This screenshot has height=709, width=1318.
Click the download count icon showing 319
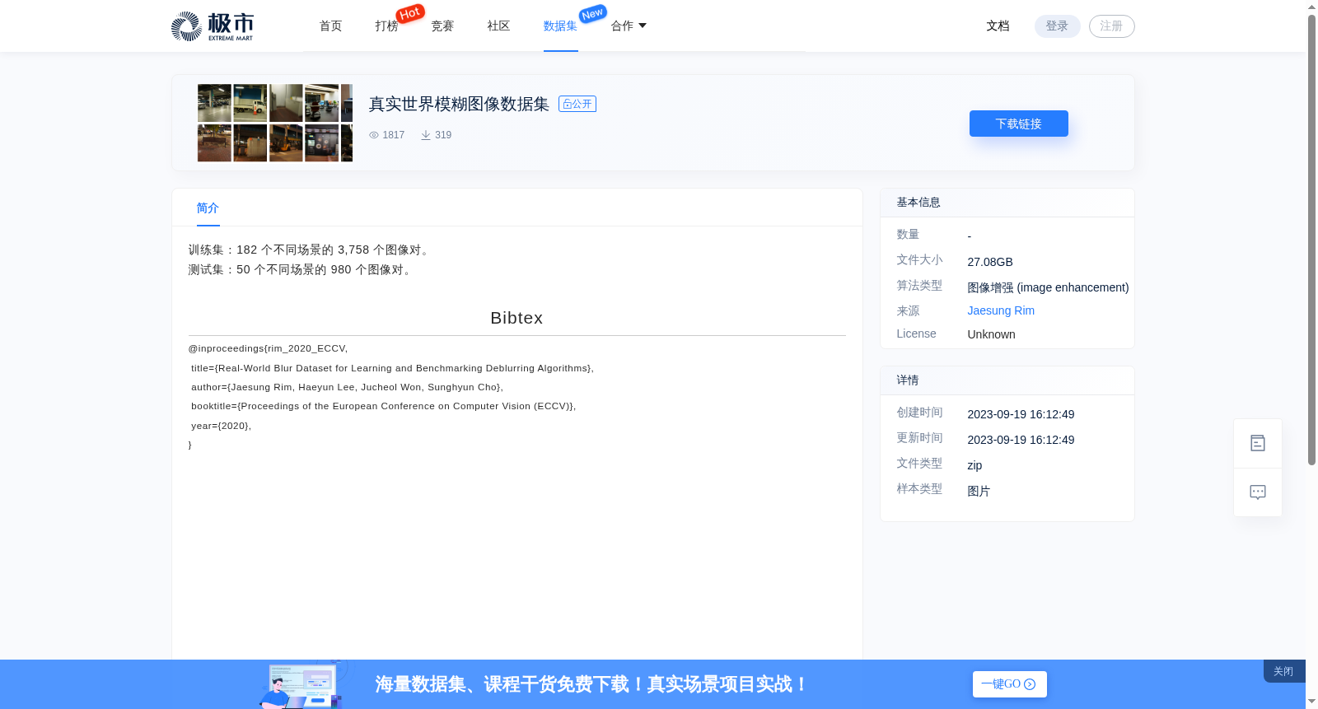coord(426,135)
